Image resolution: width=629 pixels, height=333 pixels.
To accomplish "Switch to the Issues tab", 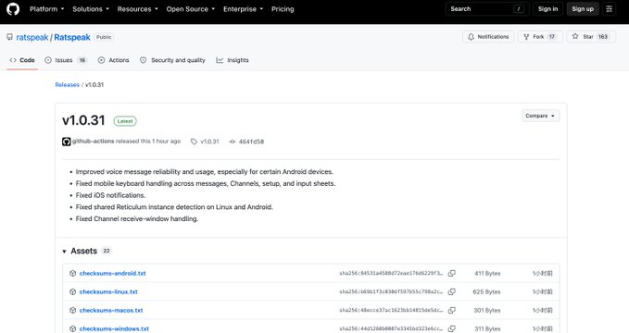I will (x=66, y=60).
